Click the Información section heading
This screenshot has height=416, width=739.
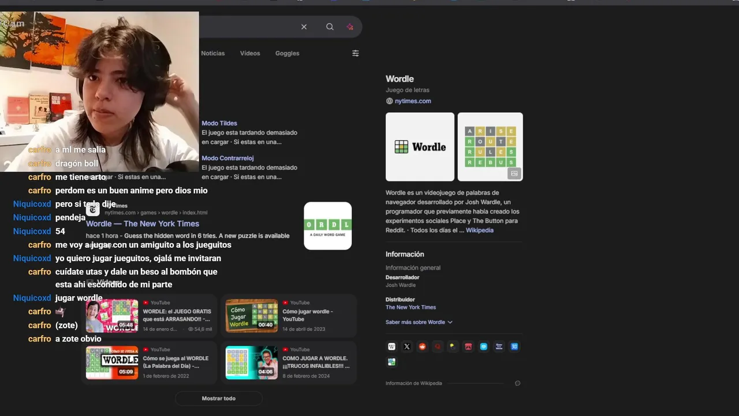tap(405, 254)
